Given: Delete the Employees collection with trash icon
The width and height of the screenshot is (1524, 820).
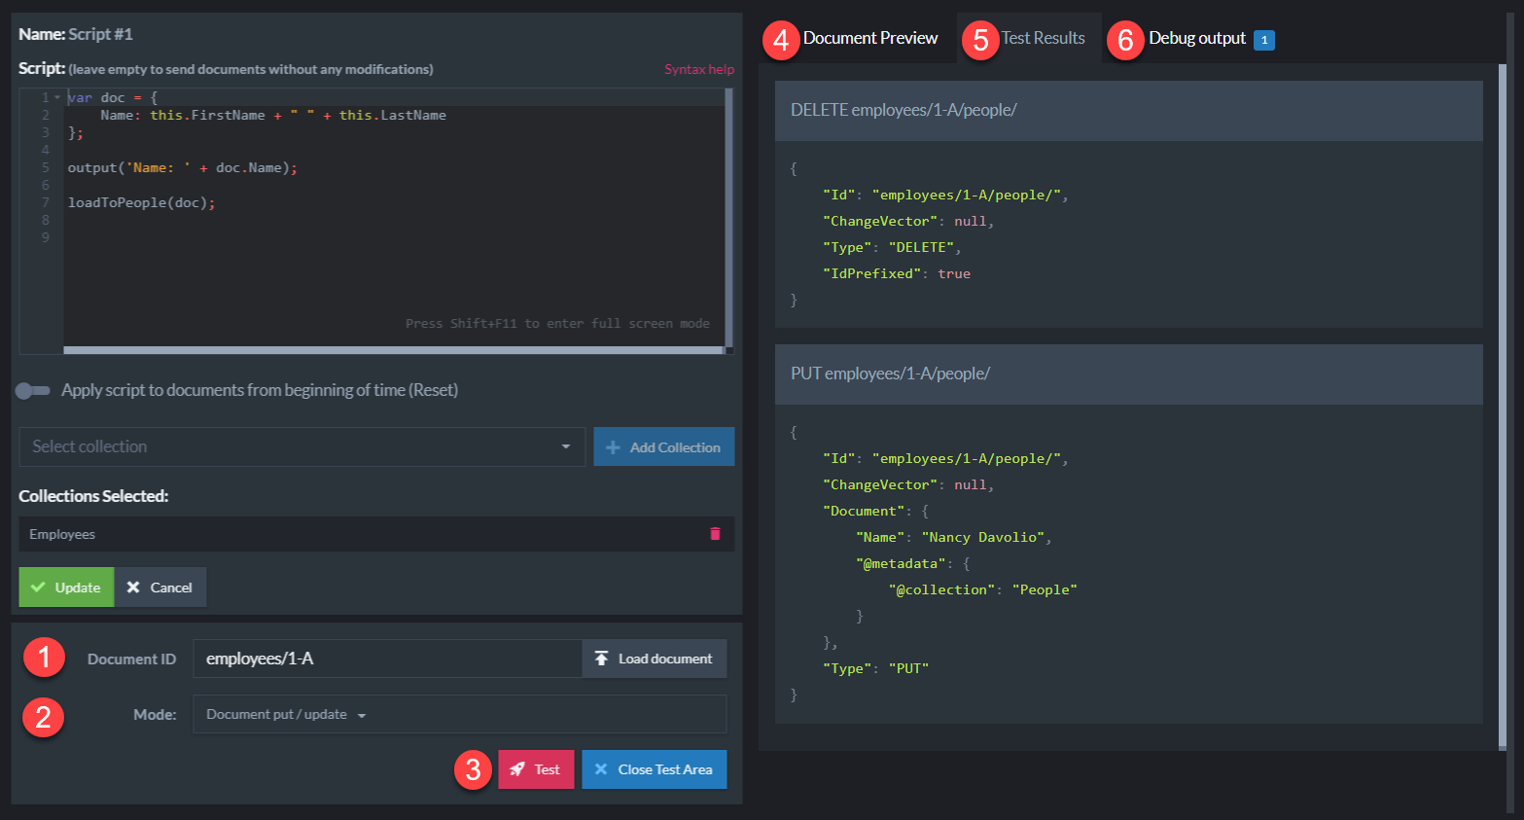Looking at the screenshot, I should (x=715, y=534).
